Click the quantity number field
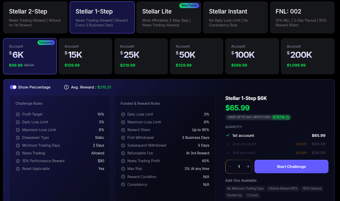This screenshot has height=201, width=340. pos(239,167)
